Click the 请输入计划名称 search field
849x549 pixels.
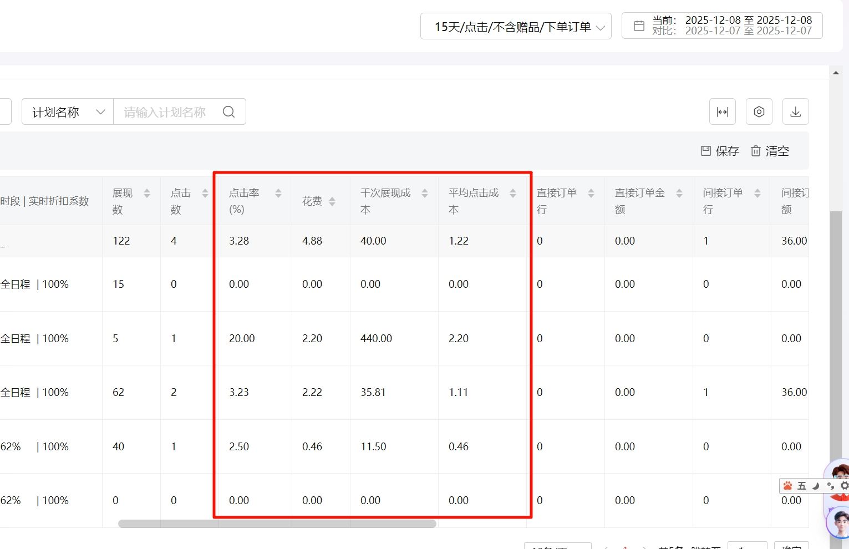[166, 112]
